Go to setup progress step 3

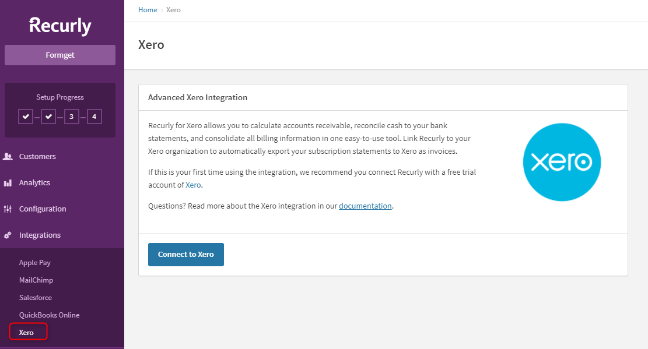coord(72,117)
